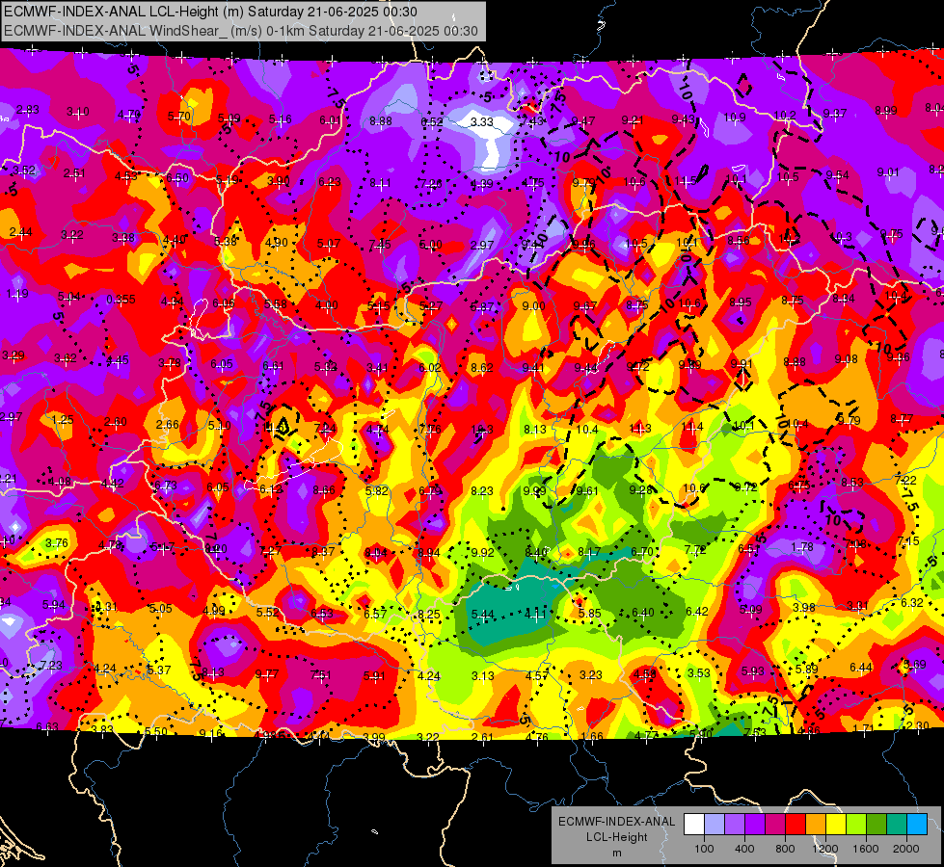Click the shear value "11.4"
The image size is (944, 867).
[x=692, y=427]
